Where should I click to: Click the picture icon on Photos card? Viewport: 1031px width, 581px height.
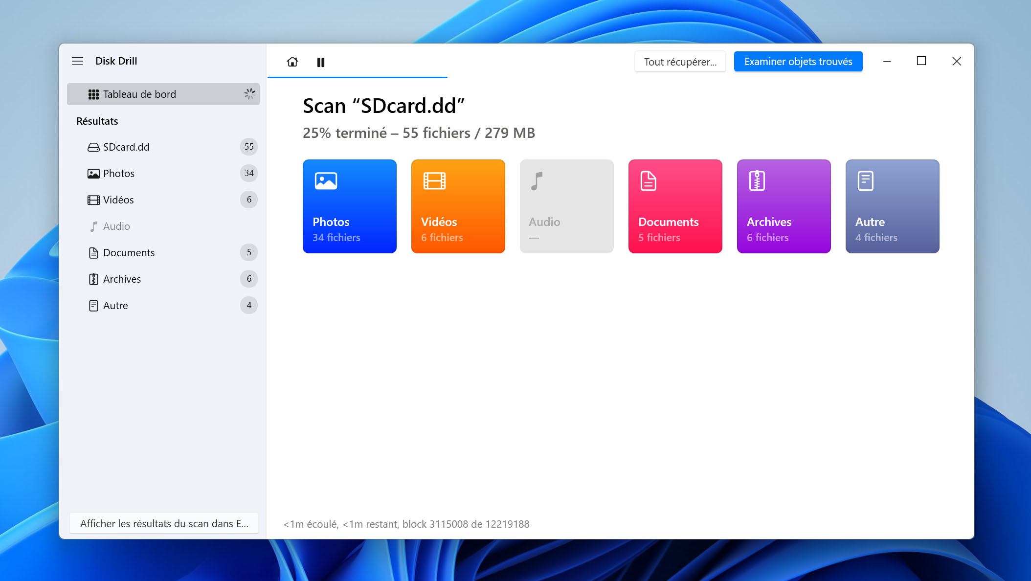tap(326, 181)
